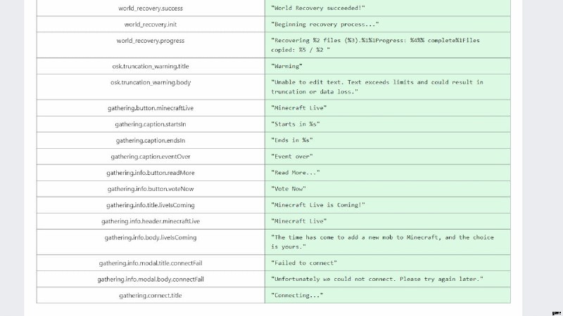
Task: Select the world_recovery.progress key cell
Action: [151, 45]
